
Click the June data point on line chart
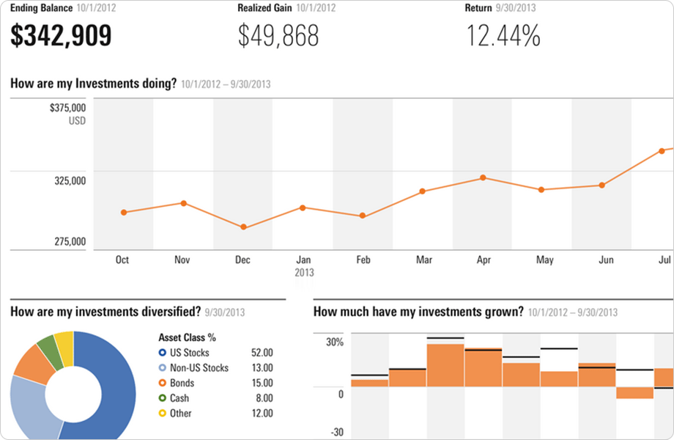(602, 185)
